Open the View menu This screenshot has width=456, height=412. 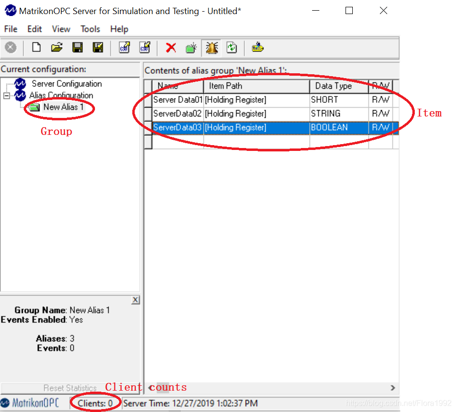pos(61,29)
